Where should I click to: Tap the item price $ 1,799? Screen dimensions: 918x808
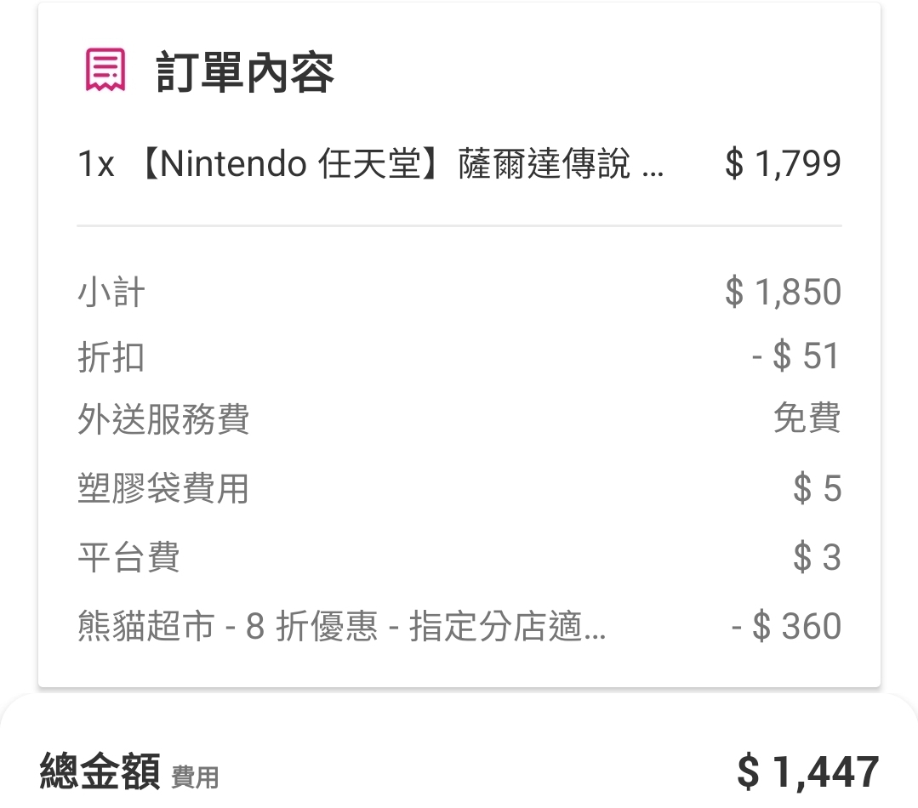point(783,164)
